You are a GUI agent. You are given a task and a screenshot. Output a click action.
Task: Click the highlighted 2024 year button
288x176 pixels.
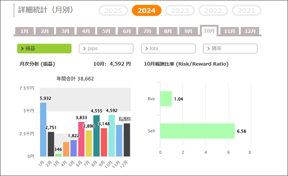click(147, 11)
